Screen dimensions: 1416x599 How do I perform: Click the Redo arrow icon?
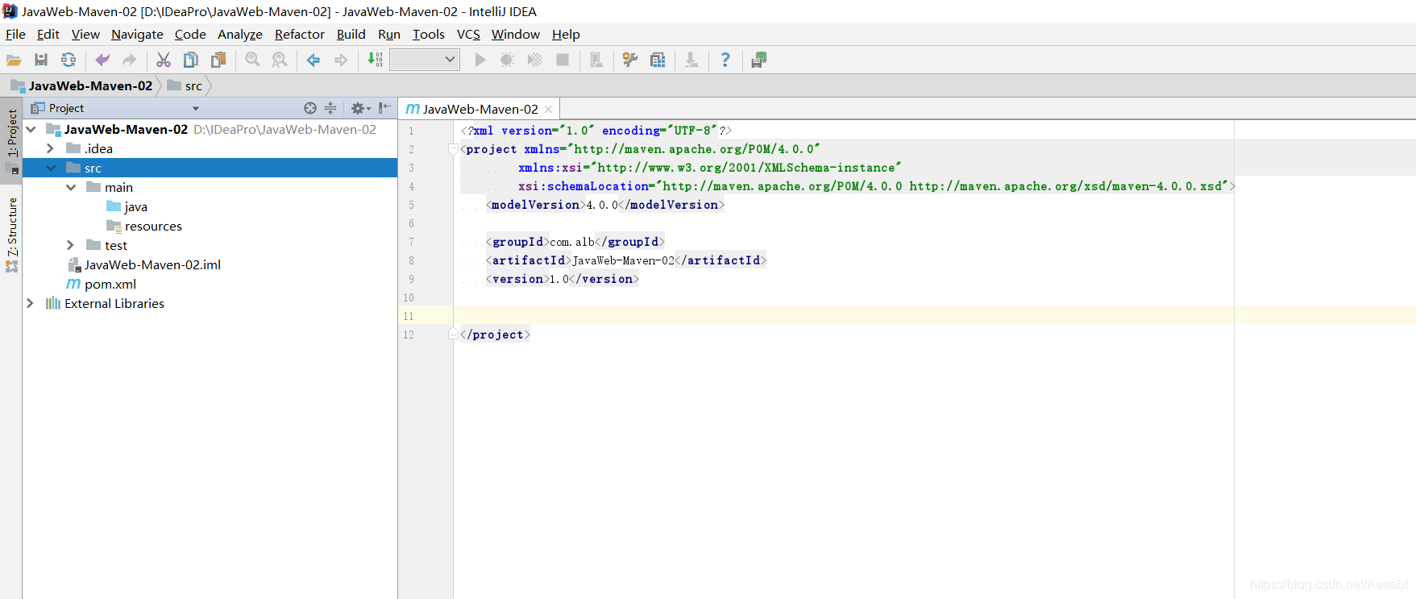pyautogui.click(x=129, y=60)
